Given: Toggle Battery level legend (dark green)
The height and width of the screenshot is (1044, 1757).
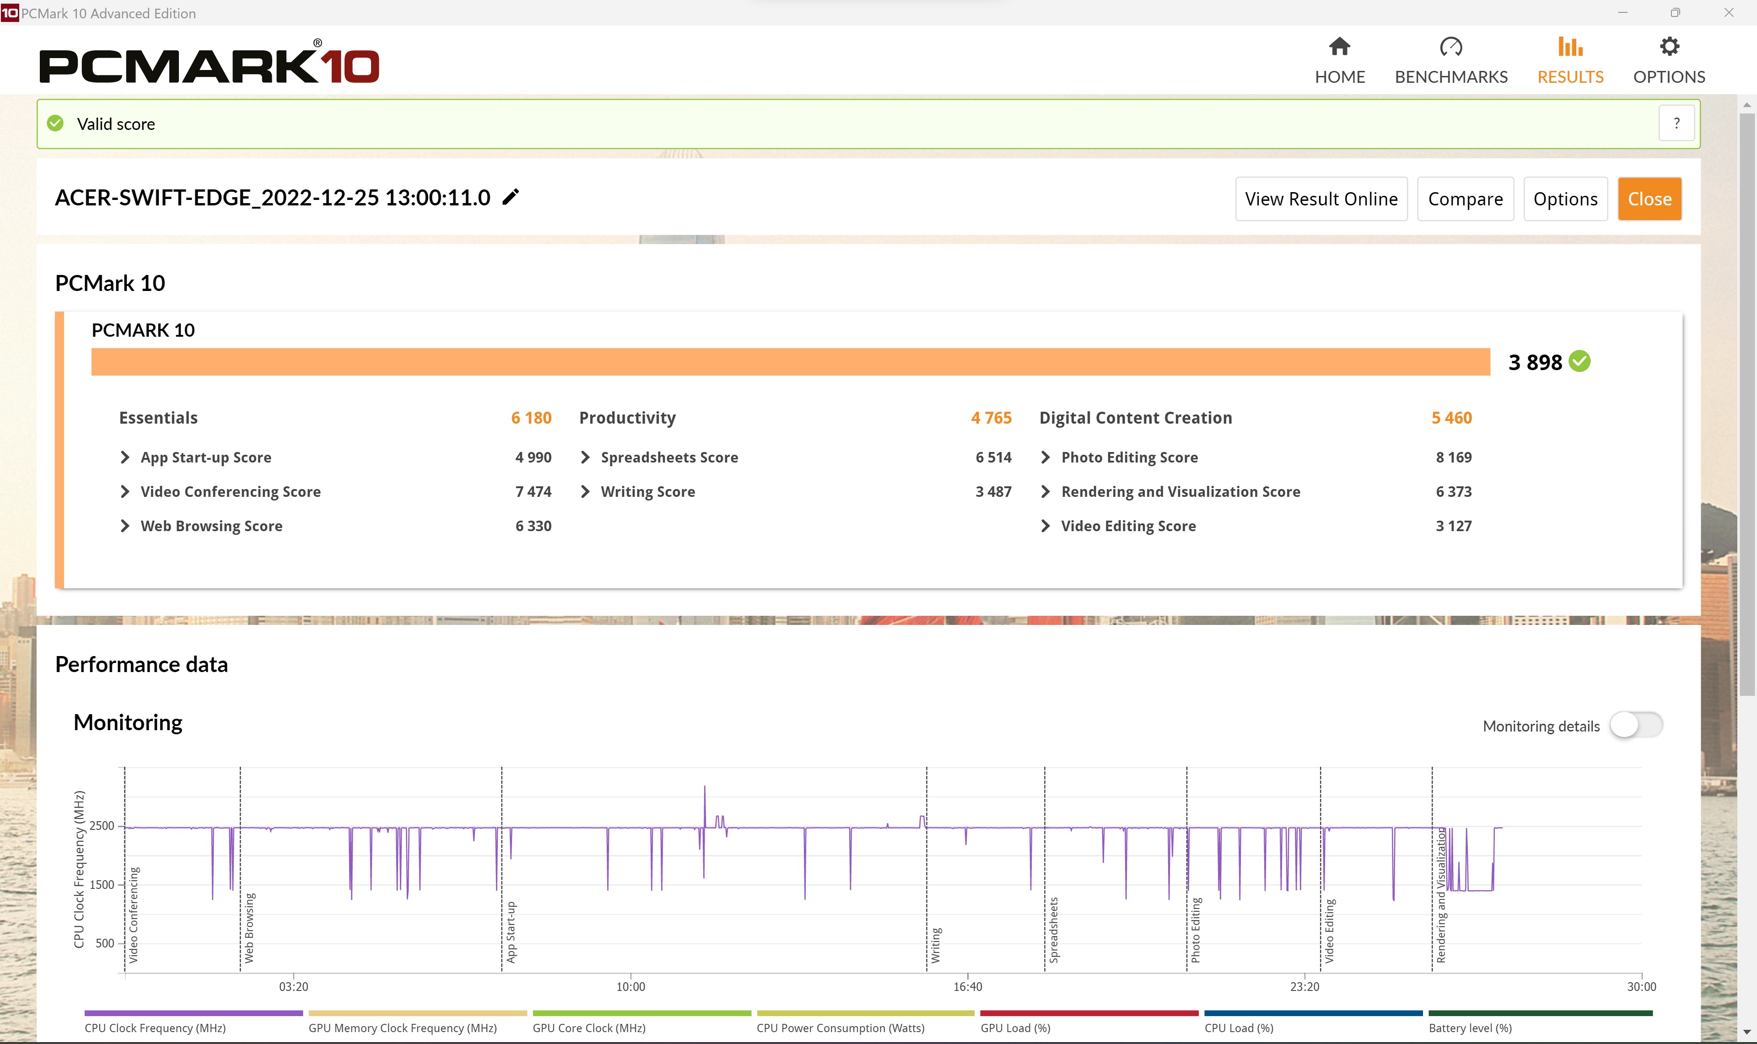Looking at the screenshot, I should pos(1541,1022).
